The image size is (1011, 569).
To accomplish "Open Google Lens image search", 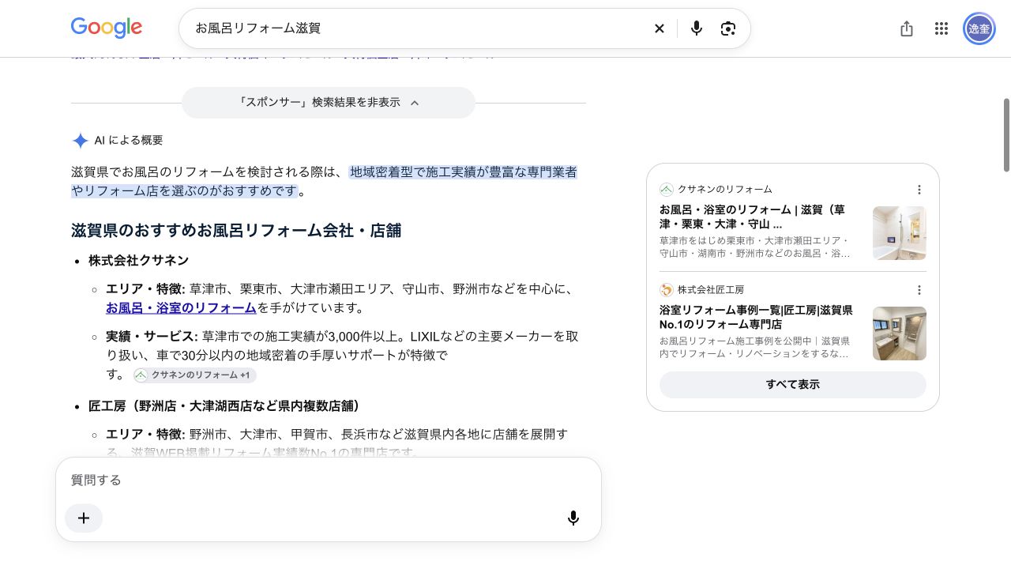I will tap(728, 28).
